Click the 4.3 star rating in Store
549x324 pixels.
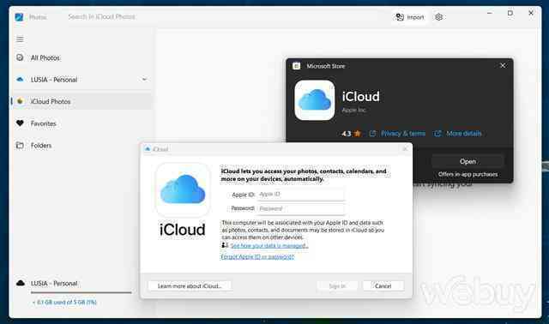pyautogui.click(x=351, y=134)
